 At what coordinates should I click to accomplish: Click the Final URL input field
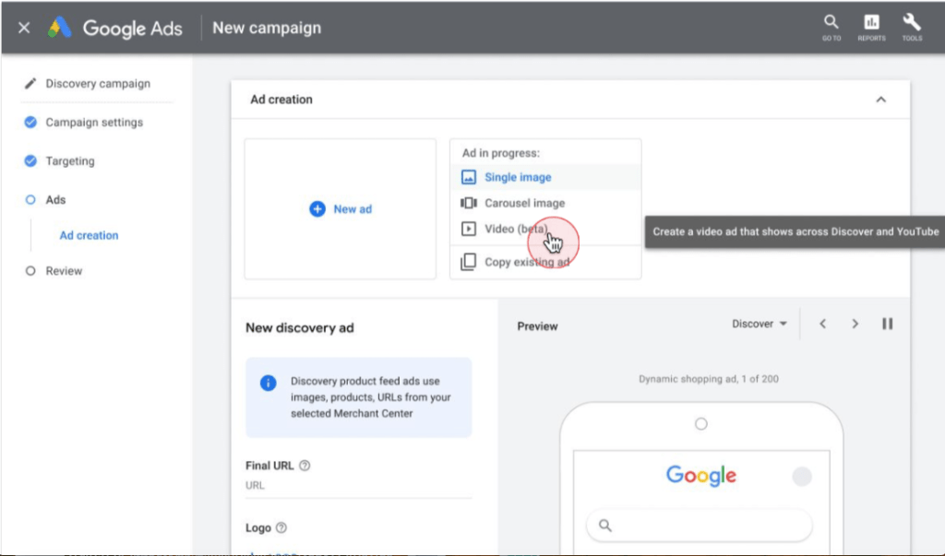(358, 486)
